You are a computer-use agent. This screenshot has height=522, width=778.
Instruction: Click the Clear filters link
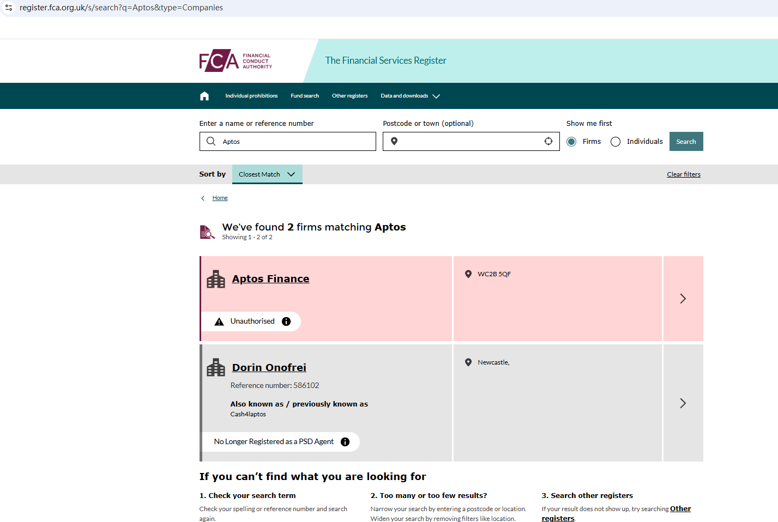click(684, 174)
